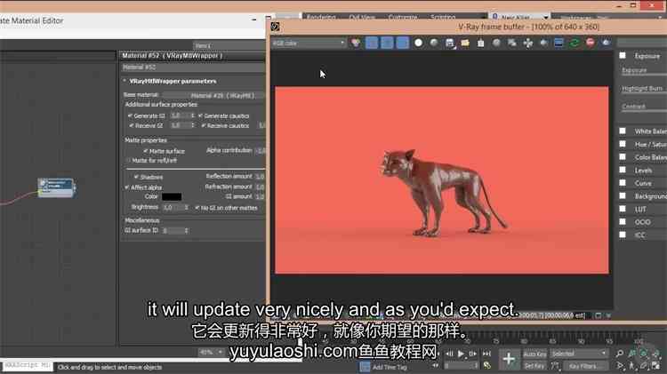Click the GI surface ID spinner arrows
The width and height of the screenshot is (667, 374).
(187, 230)
